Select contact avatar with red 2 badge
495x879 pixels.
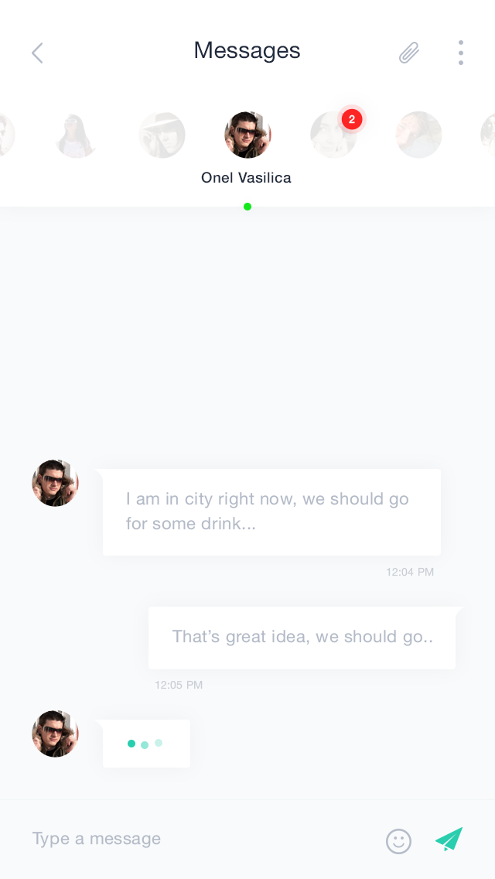point(333,135)
